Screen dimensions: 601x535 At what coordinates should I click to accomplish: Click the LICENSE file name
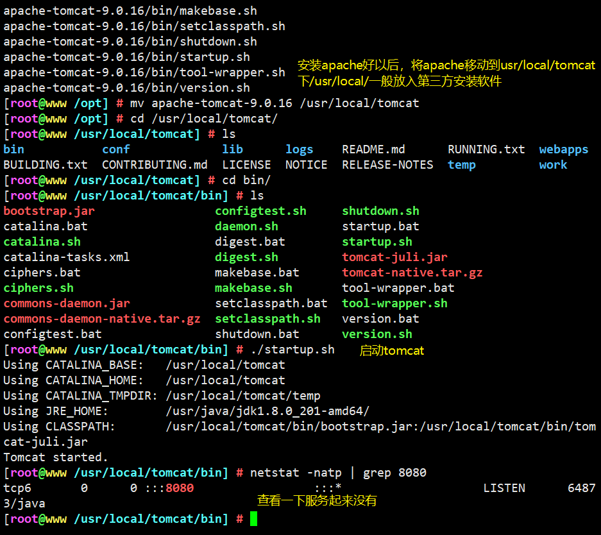(x=246, y=165)
